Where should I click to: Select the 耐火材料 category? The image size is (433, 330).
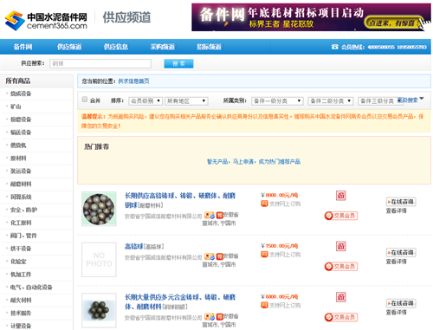pos(21,300)
